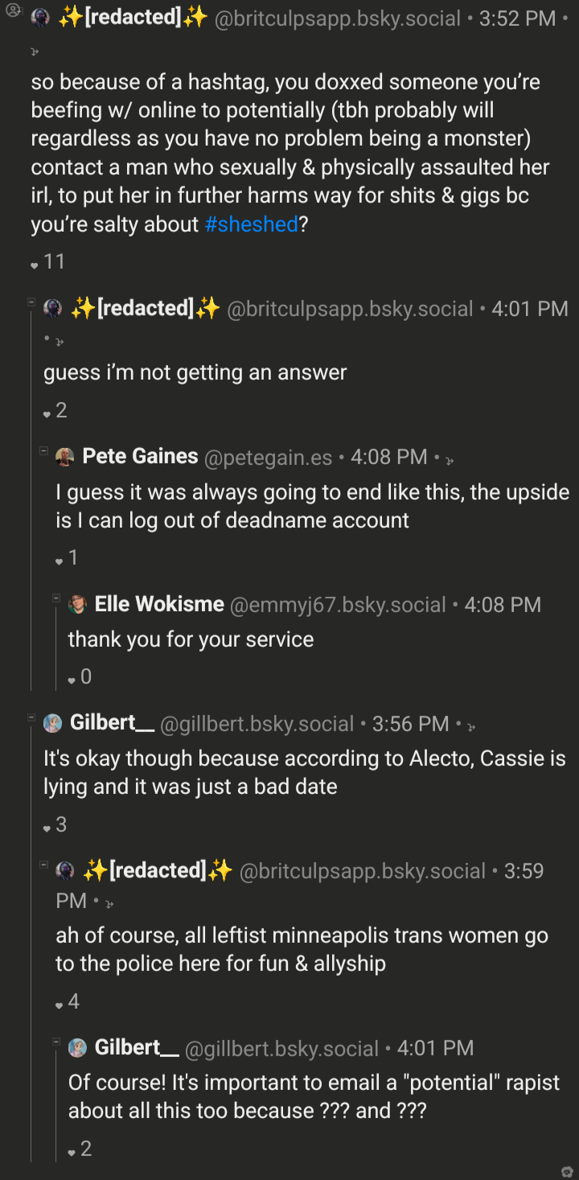Image resolution: width=579 pixels, height=1180 pixels.
Task: Click the small icon at the top-left corner
Action: (x=12, y=11)
